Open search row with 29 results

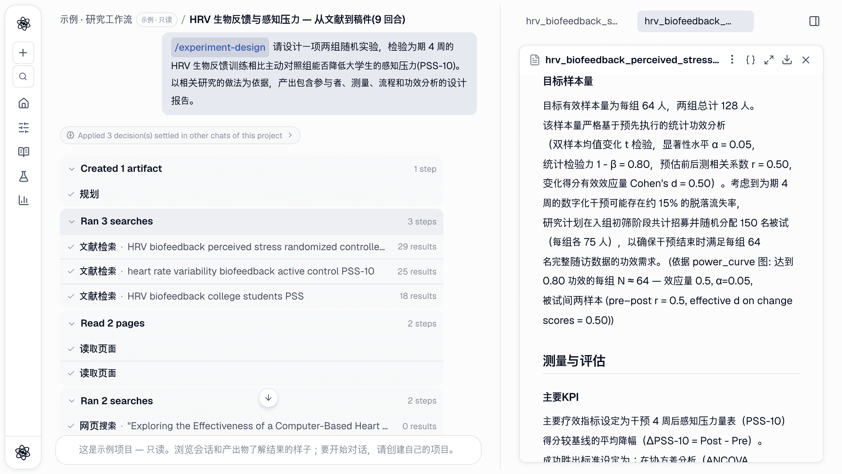pyautogui.click(x=252, y=247)
